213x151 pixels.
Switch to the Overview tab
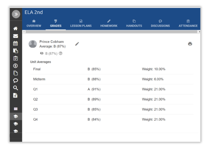(34, 23)
